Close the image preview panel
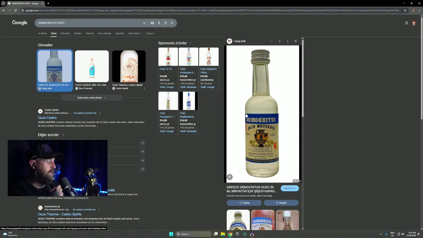Viewport: 423px width, 238px height. (295, 41)
